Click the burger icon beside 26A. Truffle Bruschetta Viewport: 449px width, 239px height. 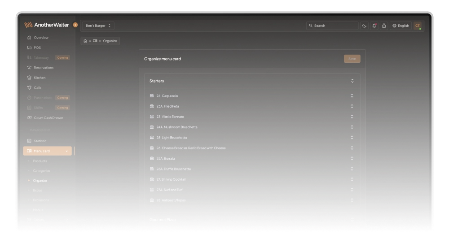pos(152,169)
